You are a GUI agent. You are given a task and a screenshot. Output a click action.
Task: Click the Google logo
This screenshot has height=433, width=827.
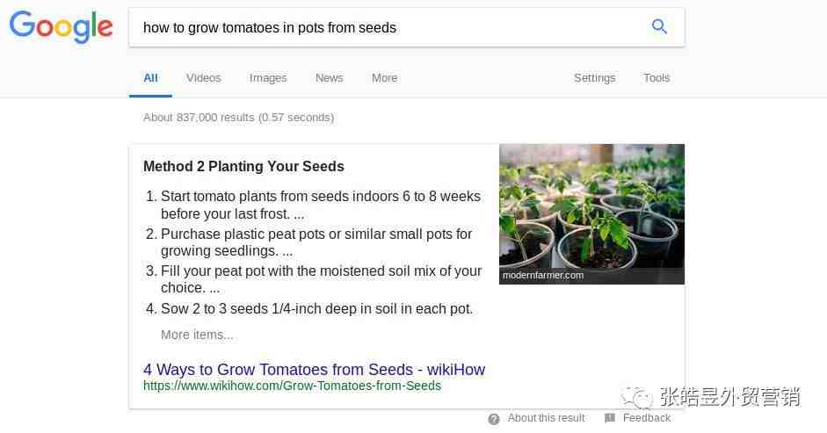point(62,27)
